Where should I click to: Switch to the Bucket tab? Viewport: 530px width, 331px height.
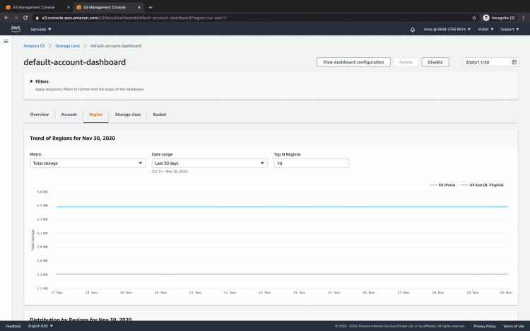click(160, 114)
